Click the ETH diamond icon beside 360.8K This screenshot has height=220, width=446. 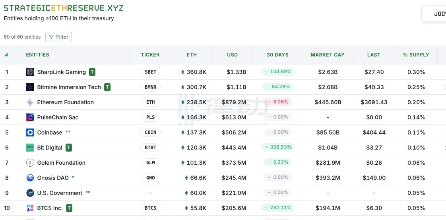[183, 72]
